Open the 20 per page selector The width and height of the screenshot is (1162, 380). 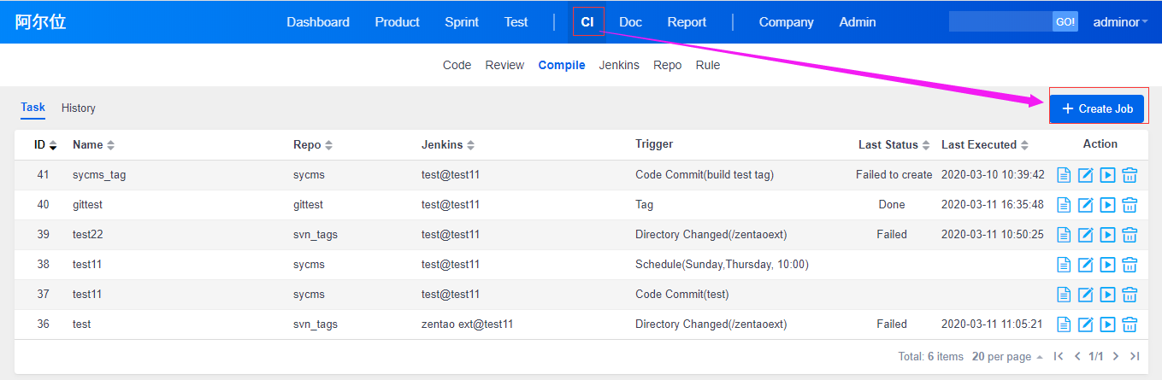tap(1006, 356)
